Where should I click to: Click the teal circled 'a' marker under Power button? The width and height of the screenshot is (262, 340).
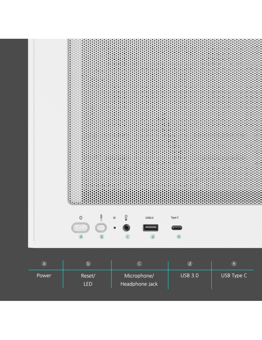click(x=81, y=237)
